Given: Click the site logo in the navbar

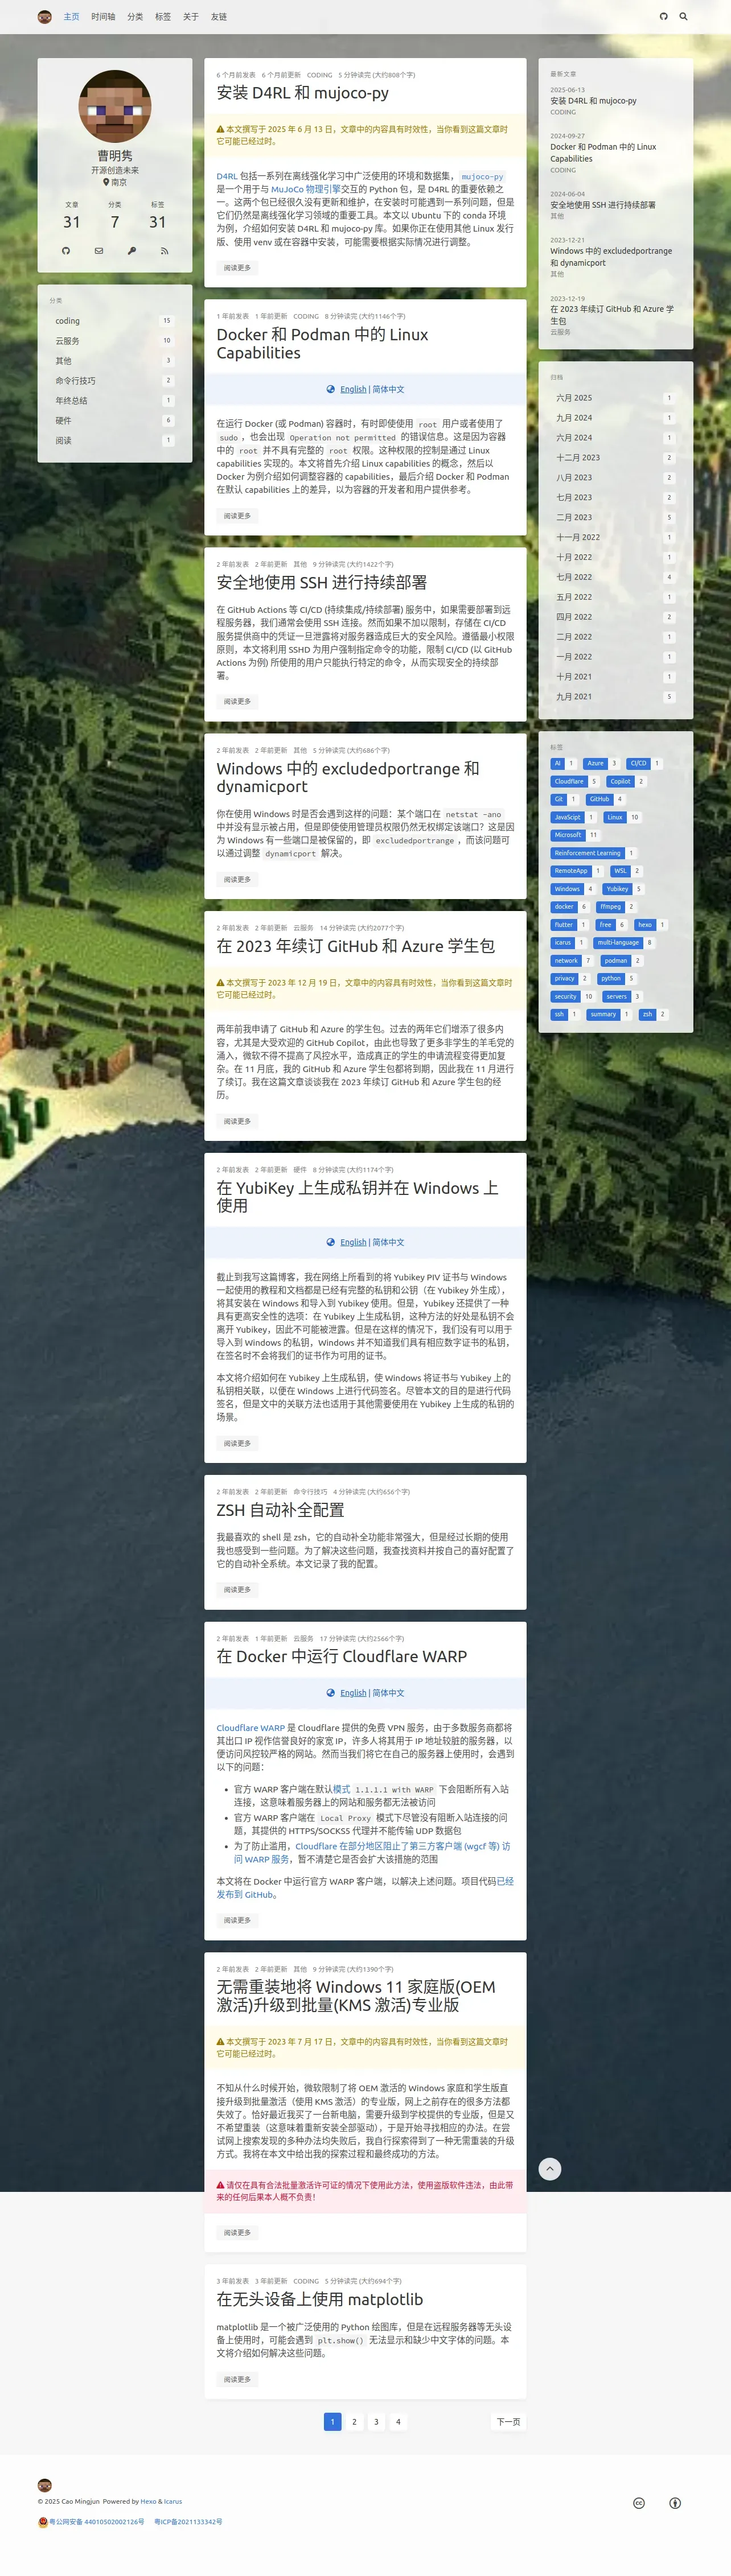Looking at the screenshot, I should pos(44,17).
